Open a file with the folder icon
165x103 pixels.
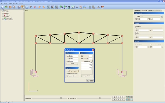[6, 7]
